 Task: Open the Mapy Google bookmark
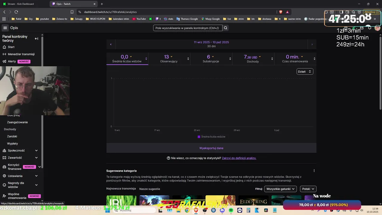[210, 19]
